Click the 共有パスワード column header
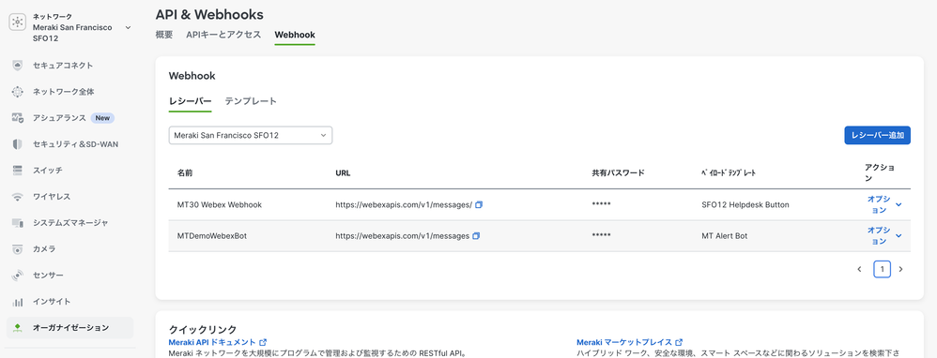 (x=618, y=173)
